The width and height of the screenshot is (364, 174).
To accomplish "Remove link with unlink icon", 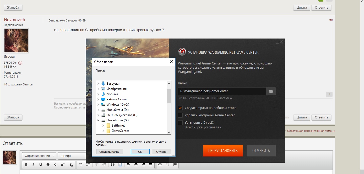I will tap(167, 165).
